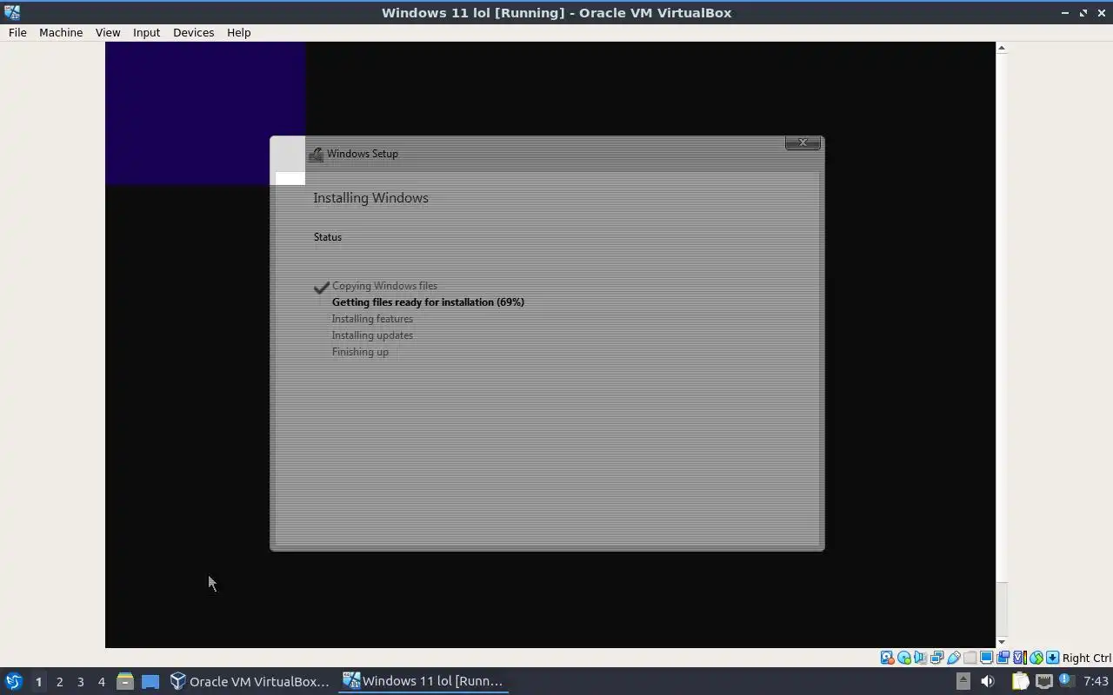Click the 'Installing updates' step
The width and height of the screenshot is (1113, 695).
point(372,335)
